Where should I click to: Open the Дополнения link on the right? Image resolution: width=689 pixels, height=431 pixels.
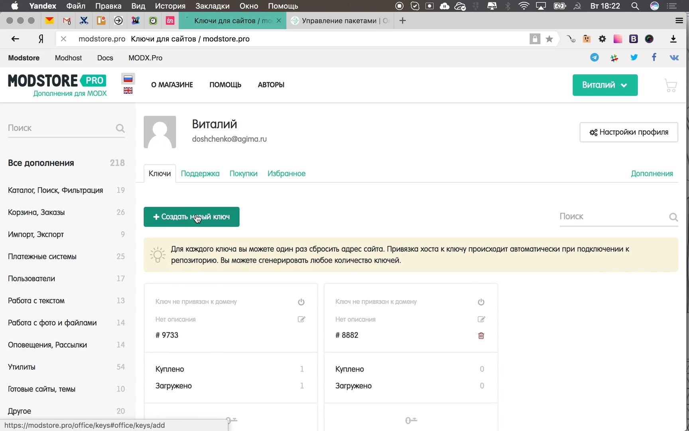(652, 174)
